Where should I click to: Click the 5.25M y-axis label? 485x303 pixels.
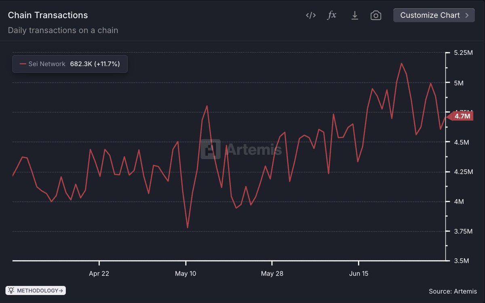(463, 53)
